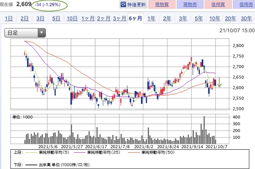Switch chart range to 1日
Viewport: 255px width, 169px height.
(9, 18)
